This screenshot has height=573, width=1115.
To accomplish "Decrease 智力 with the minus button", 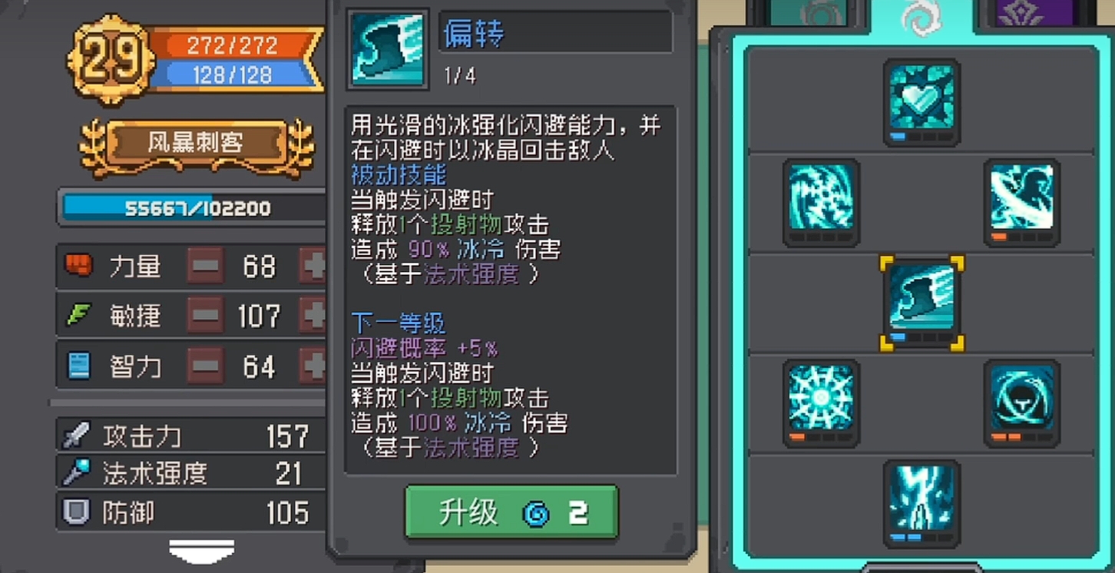I will coord(205,366).
